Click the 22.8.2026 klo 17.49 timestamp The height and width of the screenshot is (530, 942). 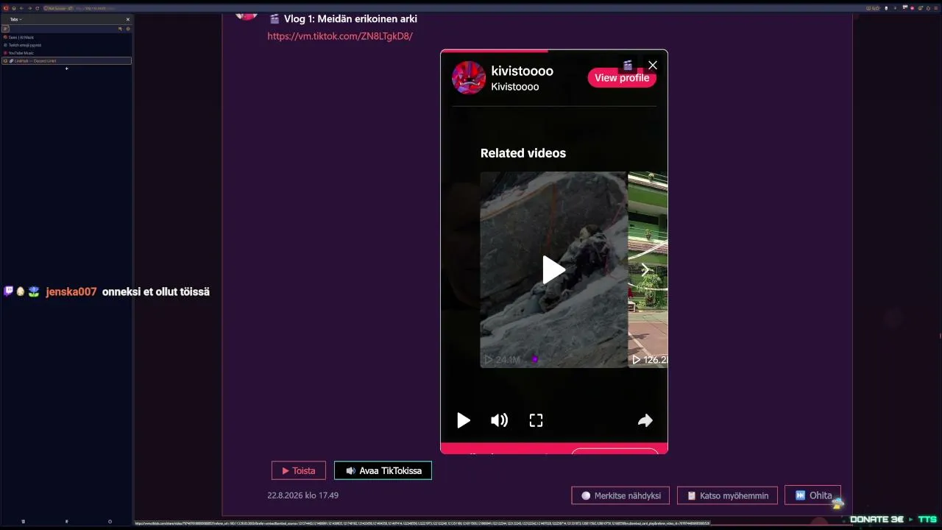302,495
